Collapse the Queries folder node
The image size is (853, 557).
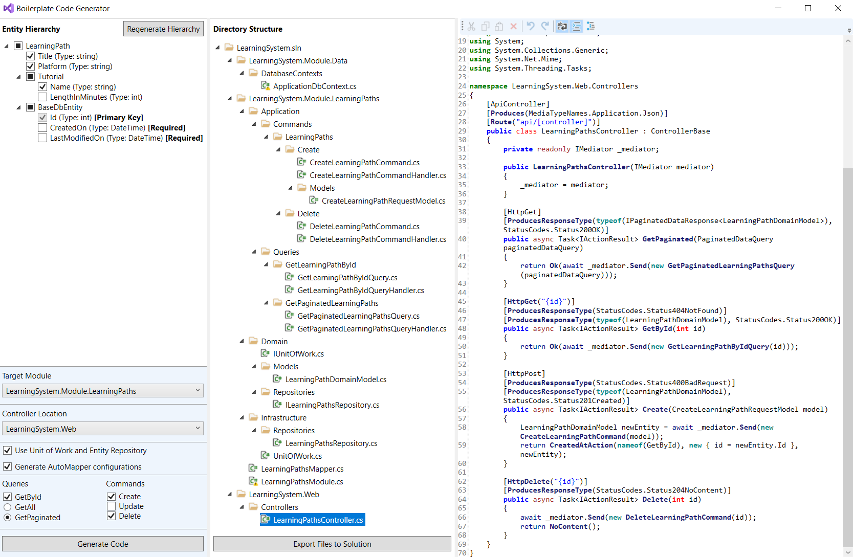click(x=254, y=252)
